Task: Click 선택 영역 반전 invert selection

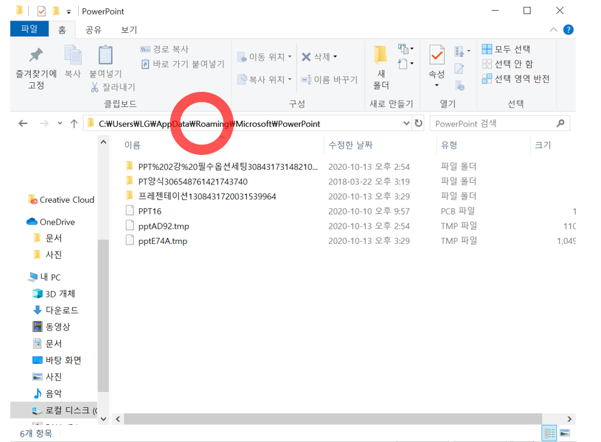Action: tap(516, 79)
